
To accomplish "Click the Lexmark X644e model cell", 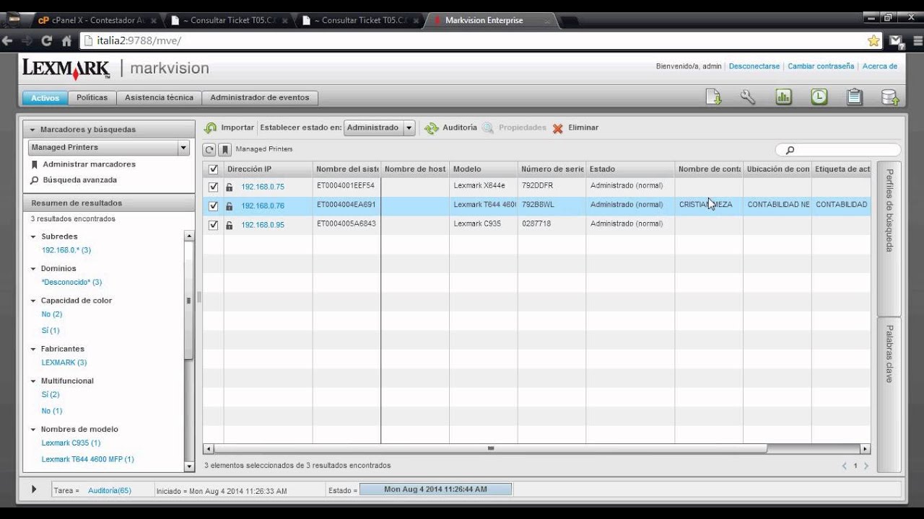I will (483, 186).
